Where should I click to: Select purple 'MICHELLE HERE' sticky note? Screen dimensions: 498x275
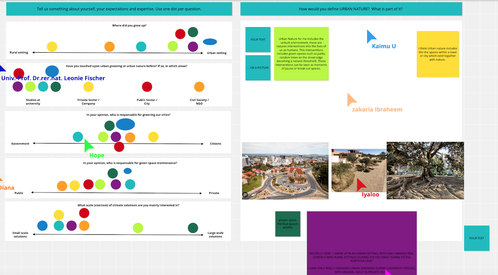[x=361, y=243]
